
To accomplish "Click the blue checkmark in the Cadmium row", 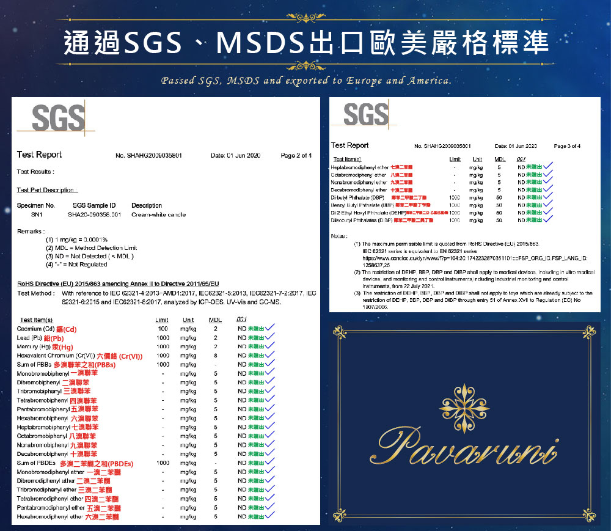I will point(269,328).
